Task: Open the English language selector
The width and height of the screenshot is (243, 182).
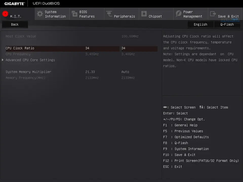Action: pyautogui.click(x=200, y=25)
